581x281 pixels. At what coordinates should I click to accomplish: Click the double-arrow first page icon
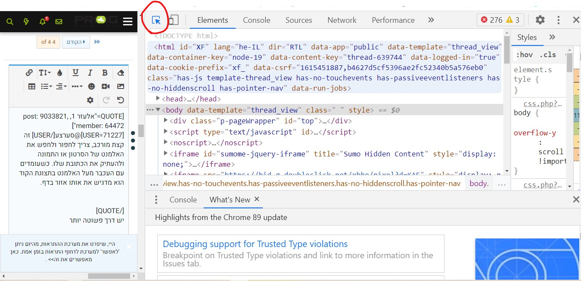tap(97, 42)
